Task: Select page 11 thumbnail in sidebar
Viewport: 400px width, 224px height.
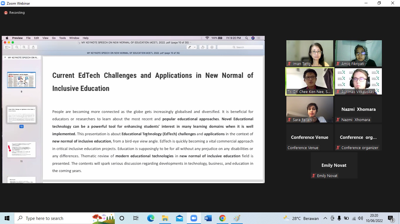Action: click(x=21, y=150)
